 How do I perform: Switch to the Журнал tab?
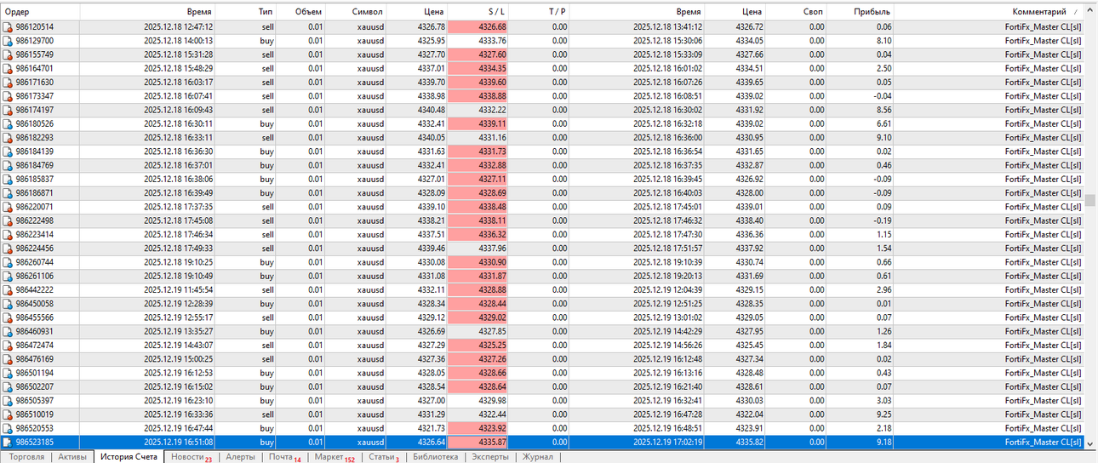click(537, 457)
